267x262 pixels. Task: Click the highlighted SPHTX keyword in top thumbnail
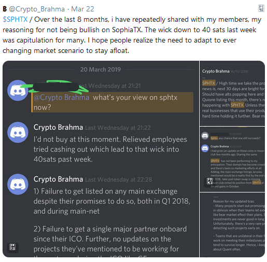tap(208, 83)
